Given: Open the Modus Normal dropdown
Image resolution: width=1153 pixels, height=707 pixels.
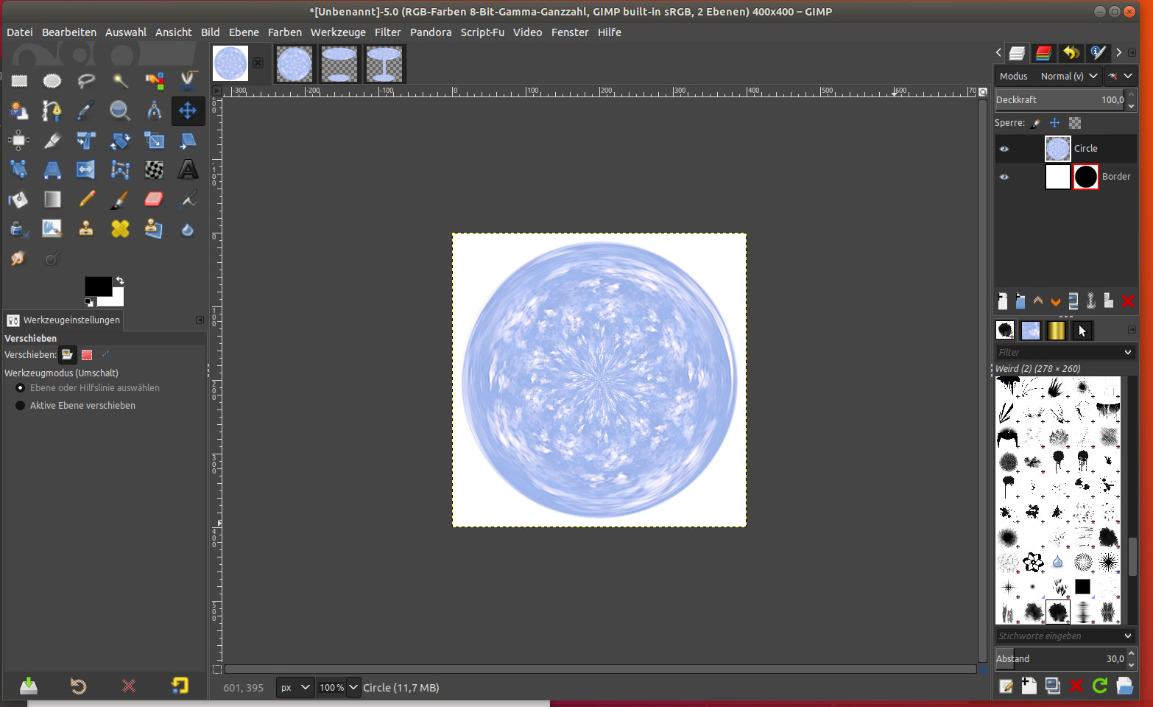Looking at the screenshot, I should [1068, 76].
